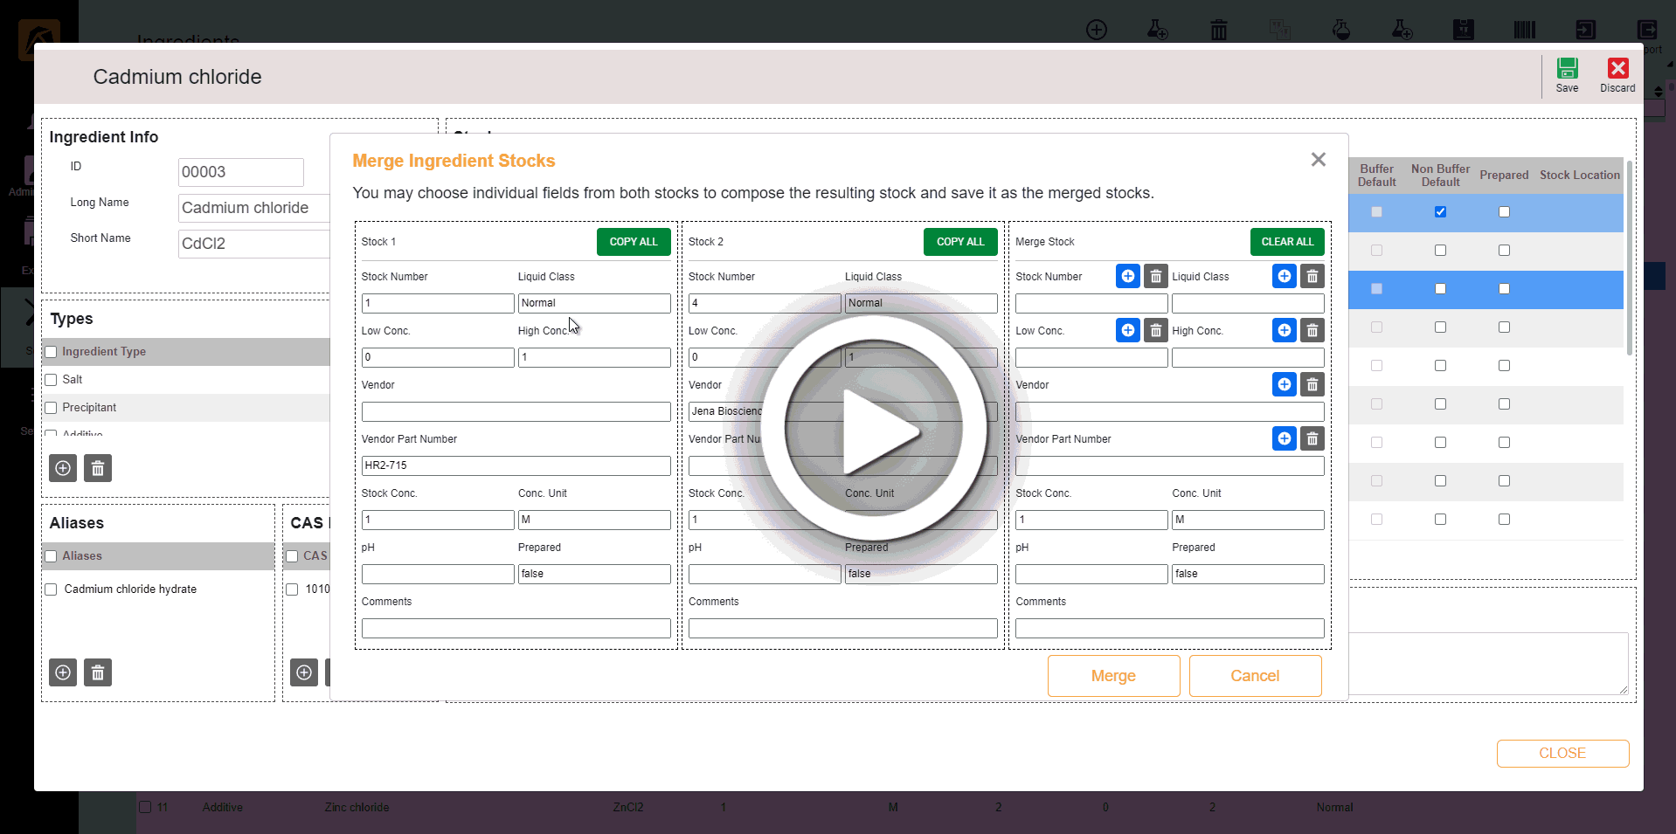Delete selected alias with trash icon

[98, 672]
